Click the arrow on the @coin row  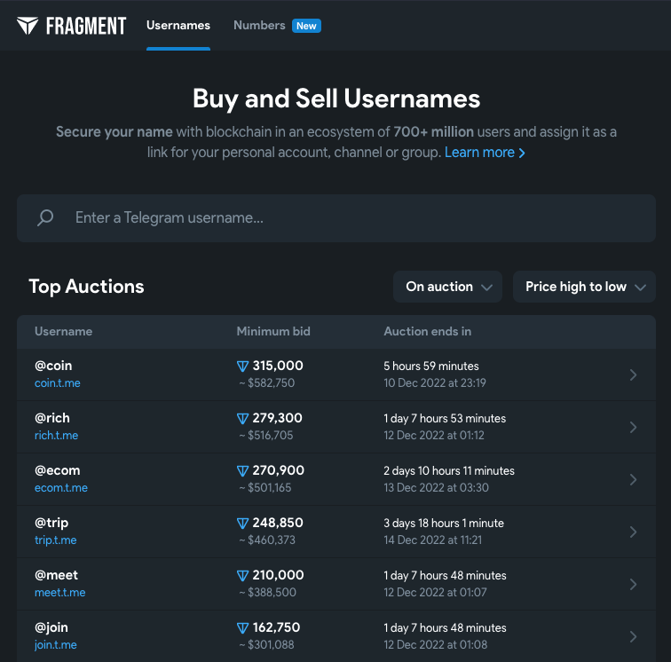click(x=634, y=374)
